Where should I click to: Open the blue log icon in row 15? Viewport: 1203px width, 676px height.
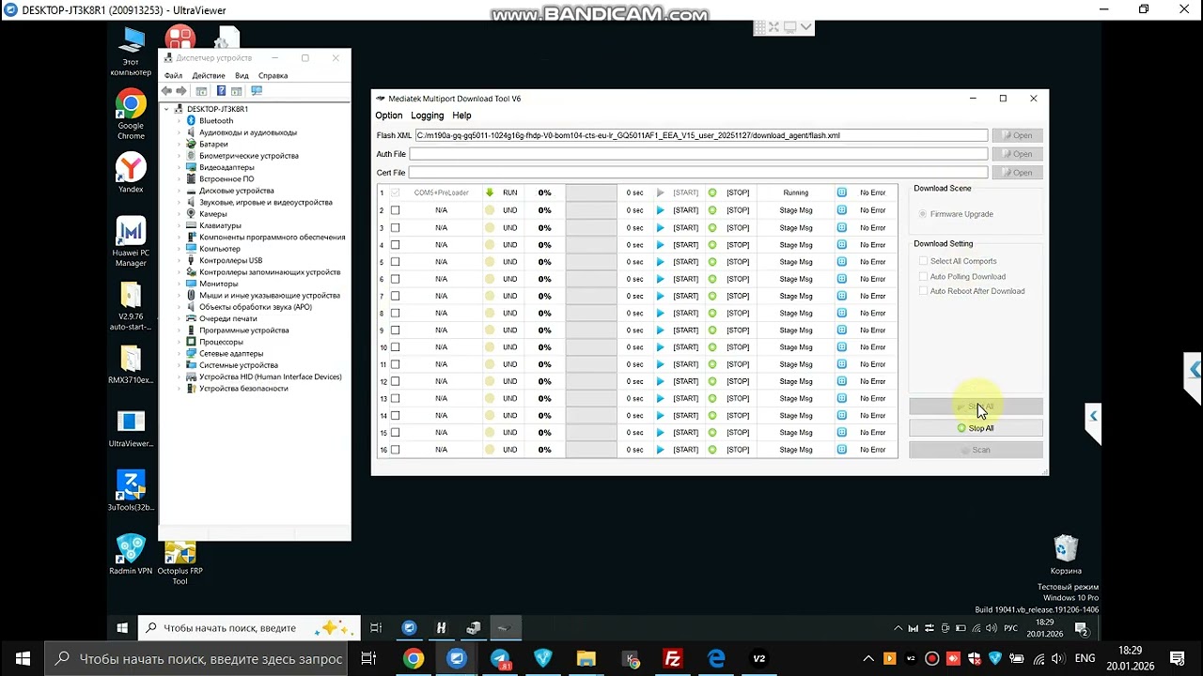(841, 433)
